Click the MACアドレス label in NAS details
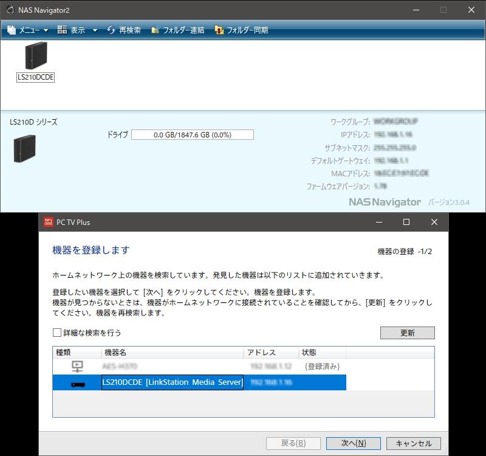Image resolution: width=486 pixels, height=456 pixels. tap(351, 173)
